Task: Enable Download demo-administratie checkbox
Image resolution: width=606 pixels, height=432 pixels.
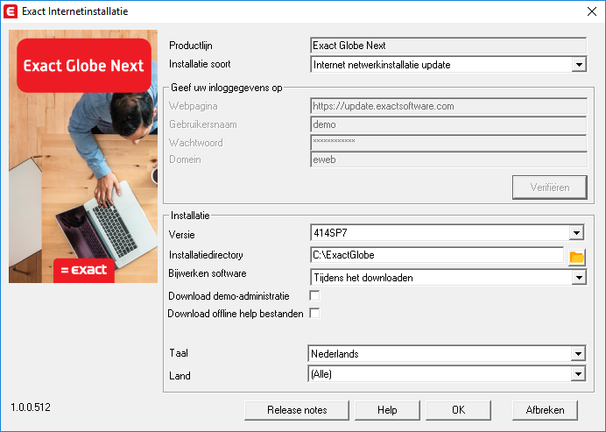Action: click(314, 296)
